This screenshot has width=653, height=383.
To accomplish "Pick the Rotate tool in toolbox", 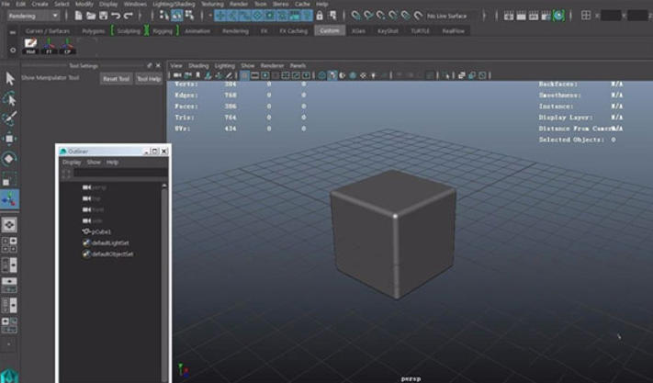I will pos(9,158).
